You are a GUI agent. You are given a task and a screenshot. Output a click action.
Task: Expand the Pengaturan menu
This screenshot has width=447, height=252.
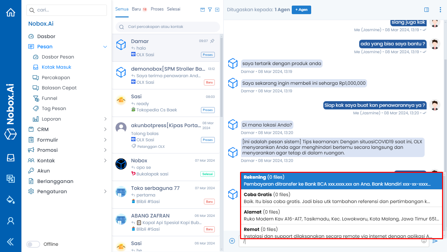tap(105, 192)
